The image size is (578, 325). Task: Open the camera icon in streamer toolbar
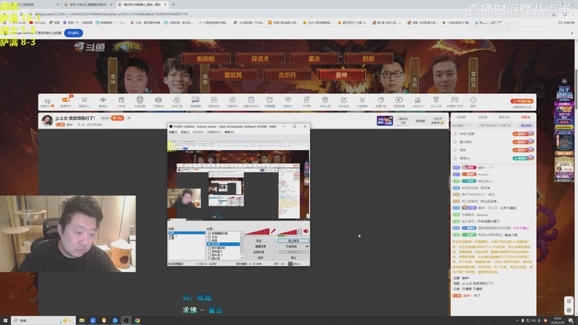coord(158,100)
